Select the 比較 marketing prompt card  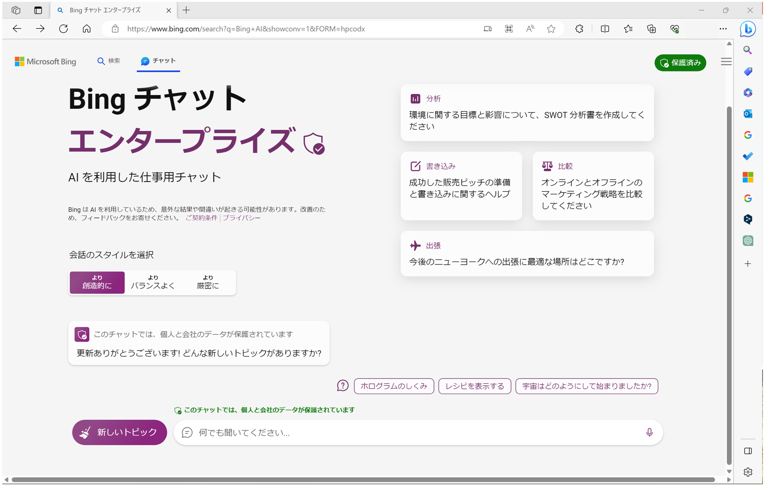point(593,186)
